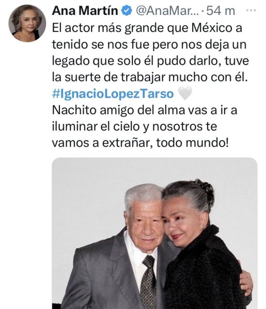The image size is (266, 309).
Task: Open Ana Martín's round profile avatar
Action: coord(27,23)
